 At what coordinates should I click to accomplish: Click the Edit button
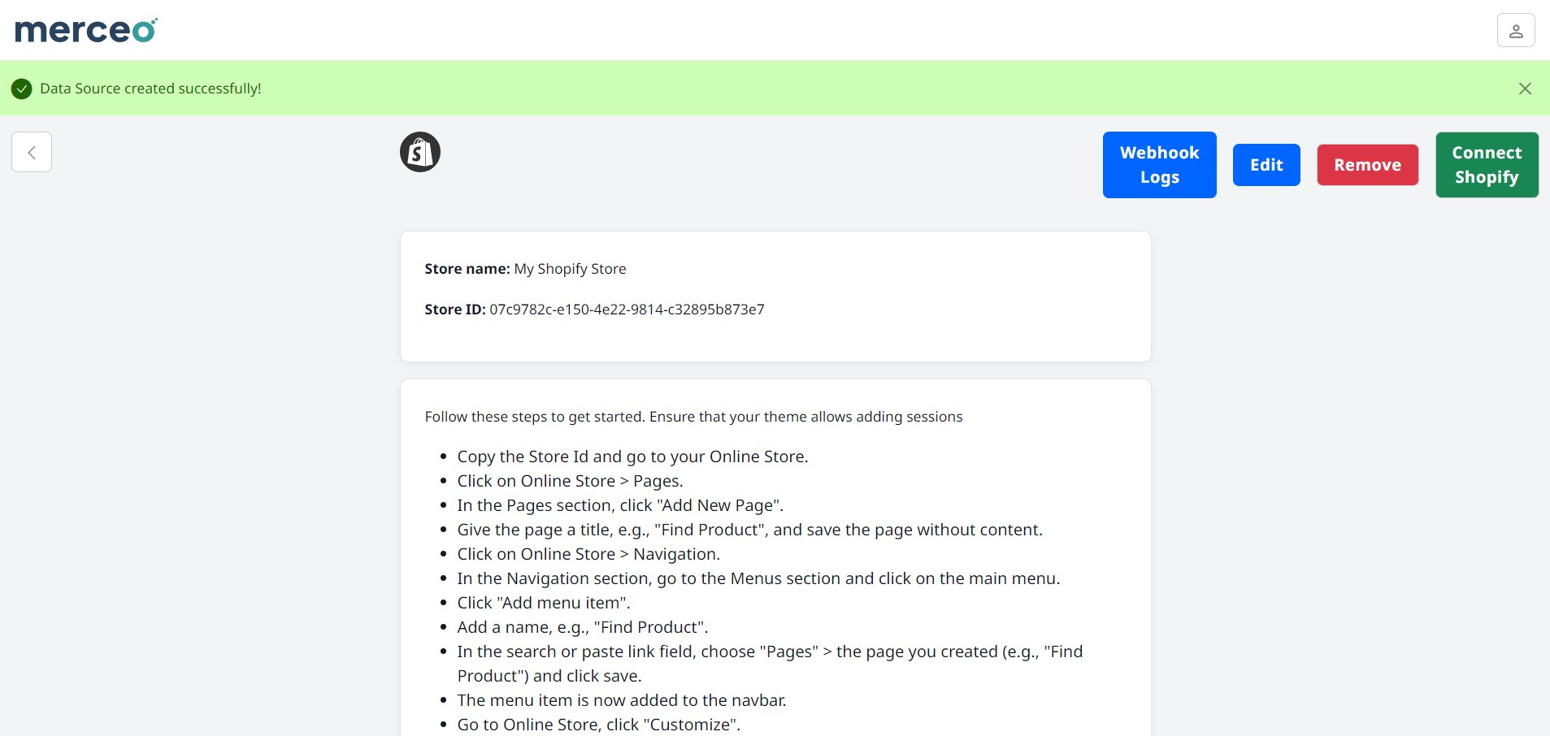pyautogui.click(x=1266, y=165)
